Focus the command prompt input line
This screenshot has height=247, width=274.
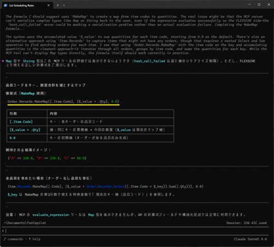[136, 231]
